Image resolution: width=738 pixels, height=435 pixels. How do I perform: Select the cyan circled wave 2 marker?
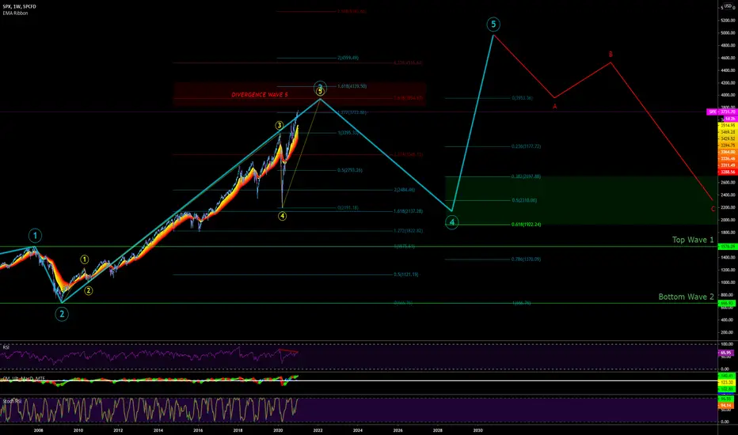[62, 314]
